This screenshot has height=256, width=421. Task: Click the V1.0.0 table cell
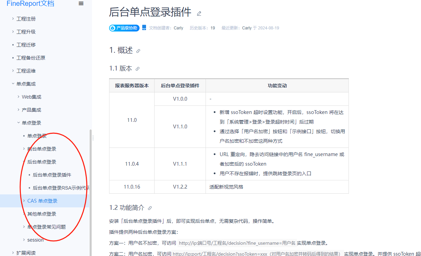point(180,99)
